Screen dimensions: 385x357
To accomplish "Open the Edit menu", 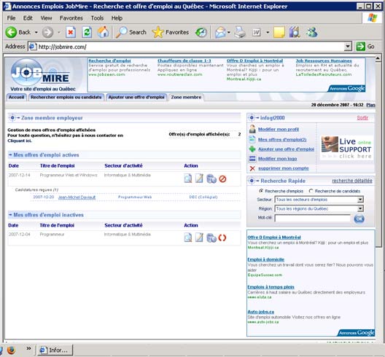I will [x=28, y=18].
